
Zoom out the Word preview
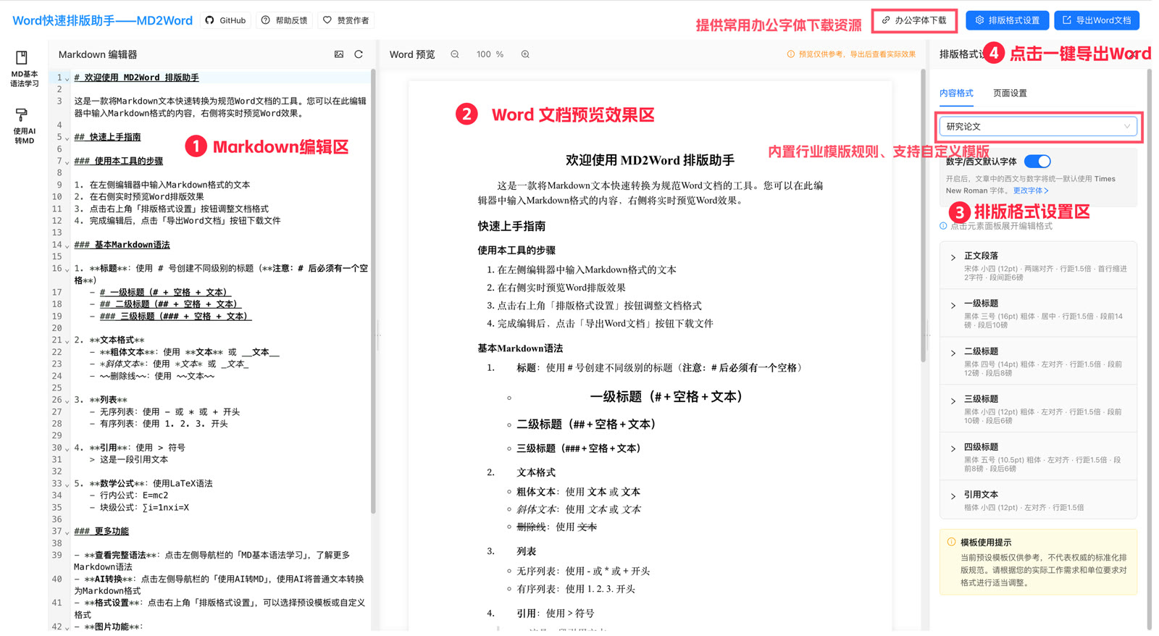point(455,54)
